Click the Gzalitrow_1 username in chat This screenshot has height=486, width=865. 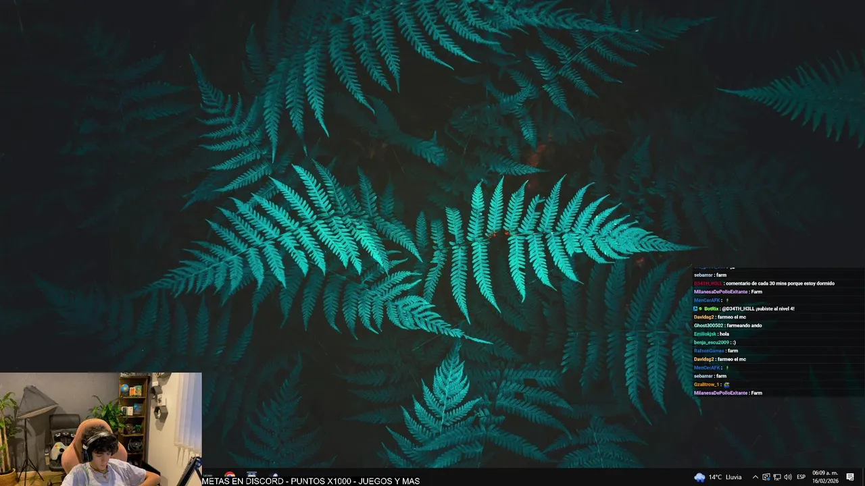pos(706,385)
